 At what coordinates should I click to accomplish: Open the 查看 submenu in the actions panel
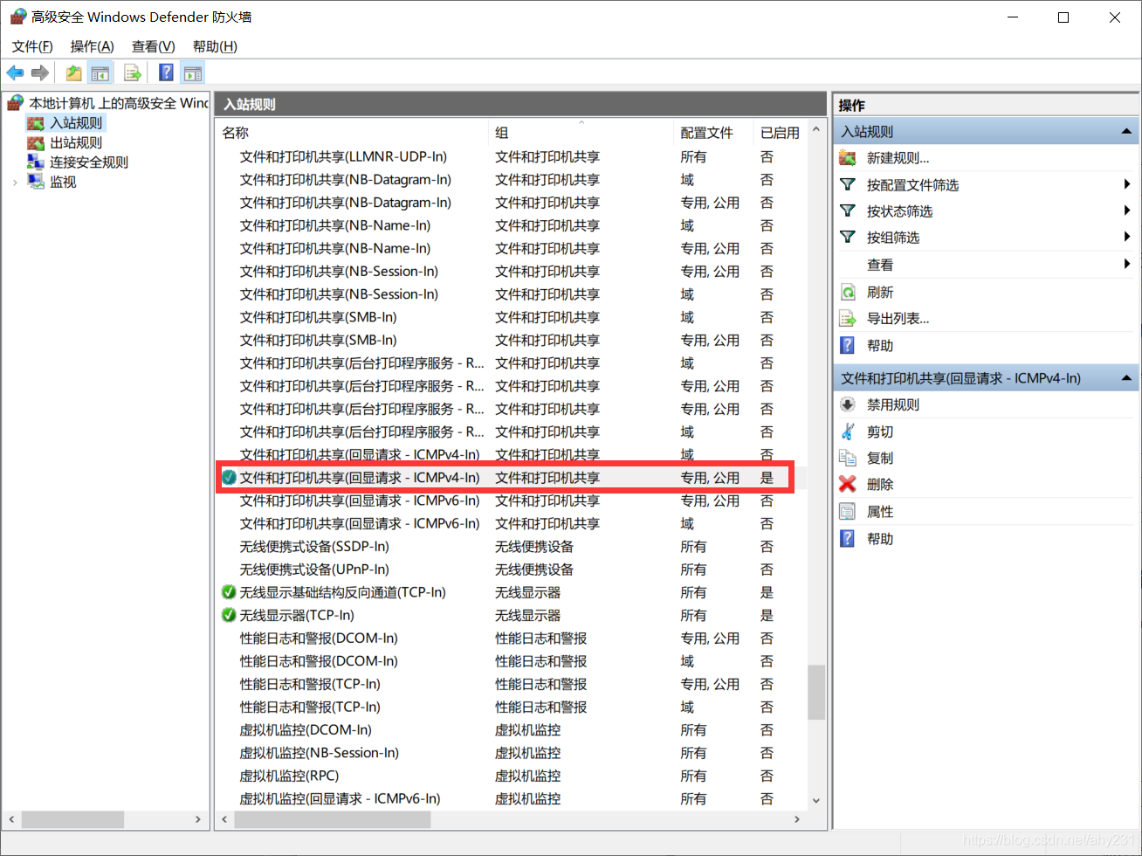click(986, 265)
